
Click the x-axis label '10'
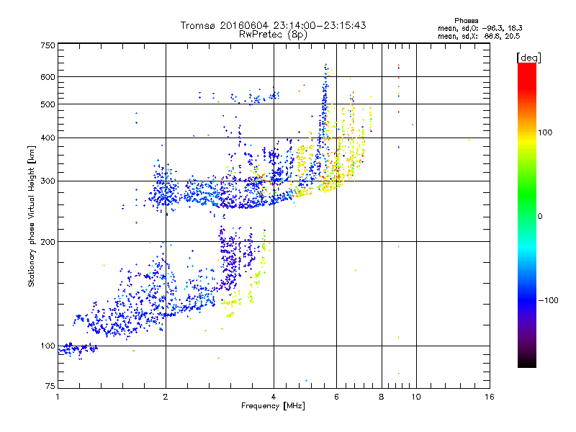[x=416, y=397]
